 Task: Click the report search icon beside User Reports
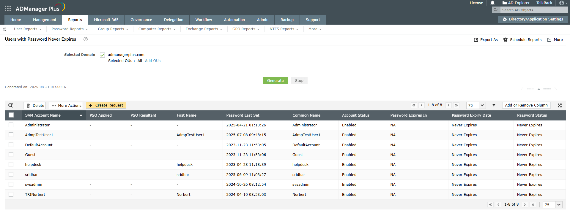[4, 29]
